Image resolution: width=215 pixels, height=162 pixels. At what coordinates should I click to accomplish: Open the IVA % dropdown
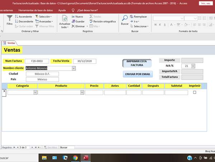click(x=193, y=66)
